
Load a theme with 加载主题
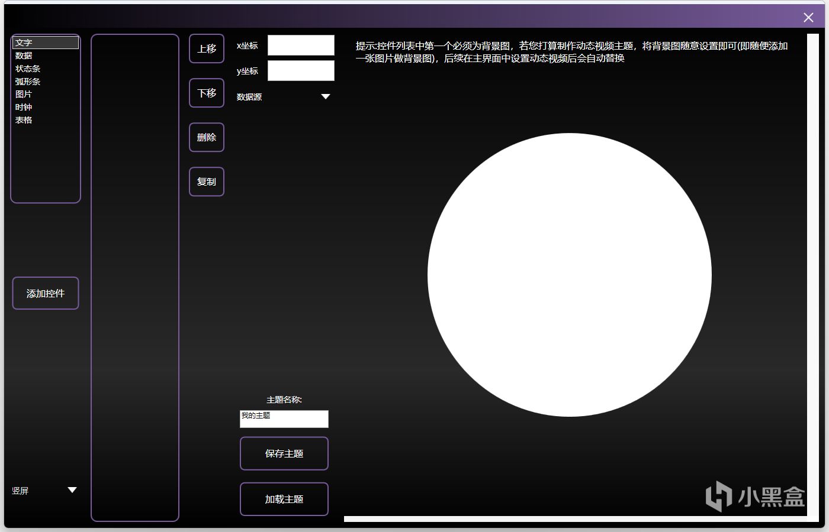pos(284,499)
